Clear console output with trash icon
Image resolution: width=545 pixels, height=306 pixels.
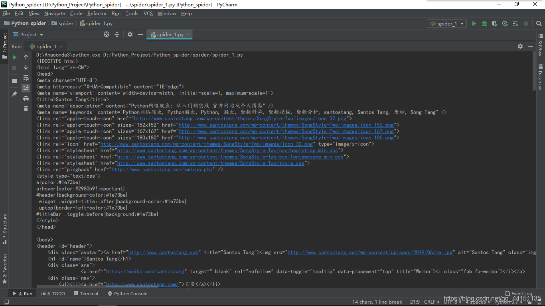(x=26, y=108)
